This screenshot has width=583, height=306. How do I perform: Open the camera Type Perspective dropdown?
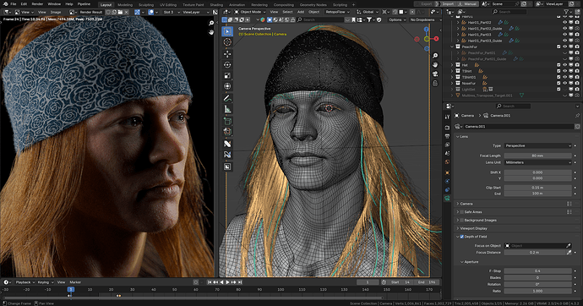(x=537, y=145)
